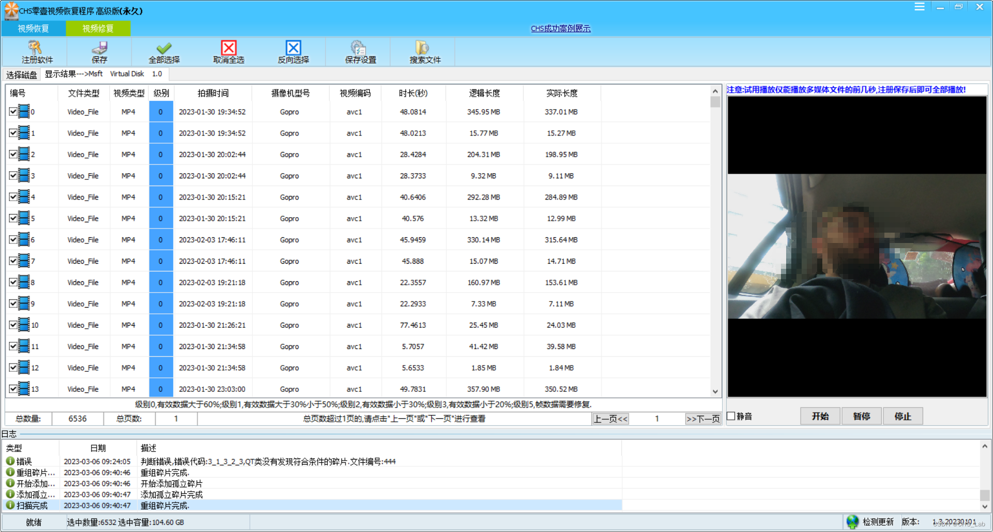The height and width of the screenshot is (532, 993).
Task: Select the 2023-02-03 17:46:11 cell in row 6
Action: pyautogui.click(x=213, y=240)
